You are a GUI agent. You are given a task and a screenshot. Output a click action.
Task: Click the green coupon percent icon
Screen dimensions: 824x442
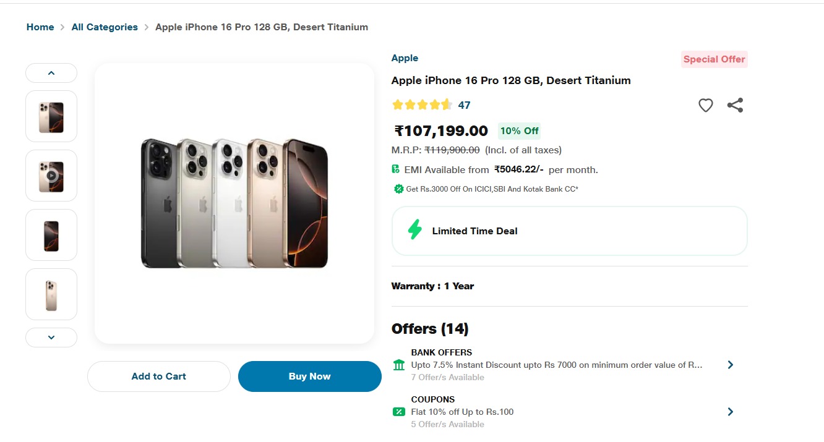(x=399, y=412)
